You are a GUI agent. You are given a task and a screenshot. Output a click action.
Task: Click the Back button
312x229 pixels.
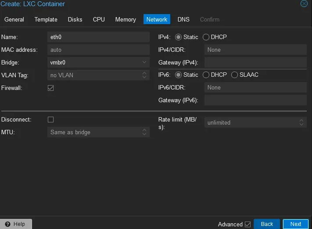tap(267, 224)
